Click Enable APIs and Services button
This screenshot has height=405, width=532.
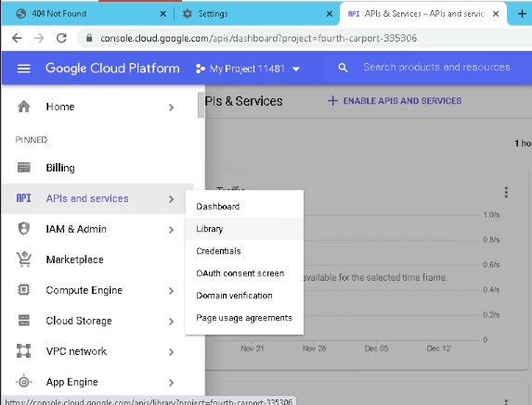(x=395, y=101)
